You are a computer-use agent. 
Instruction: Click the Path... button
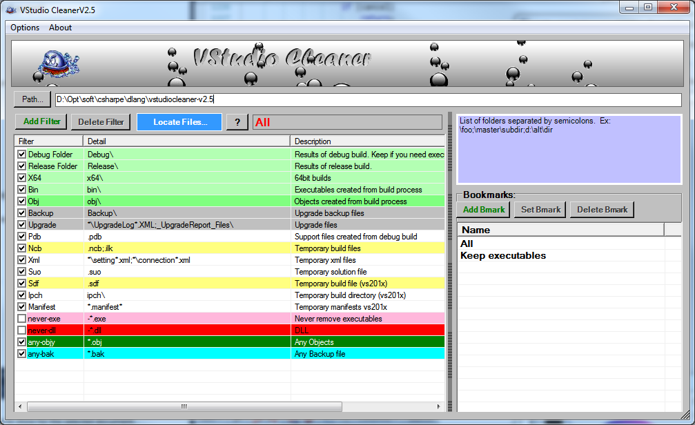33,99
